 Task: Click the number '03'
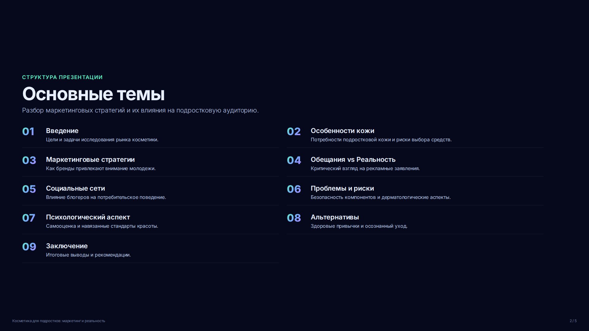pyautogui.click(x=29, y=160)
